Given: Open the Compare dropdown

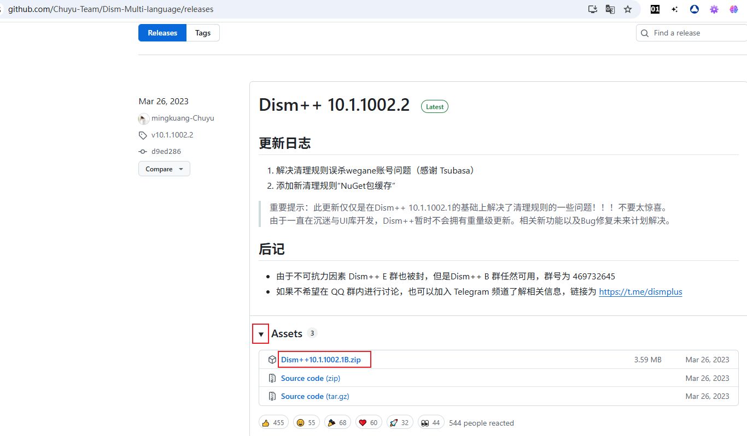Looking at the screenshot, I should click(x=164, y=169).
